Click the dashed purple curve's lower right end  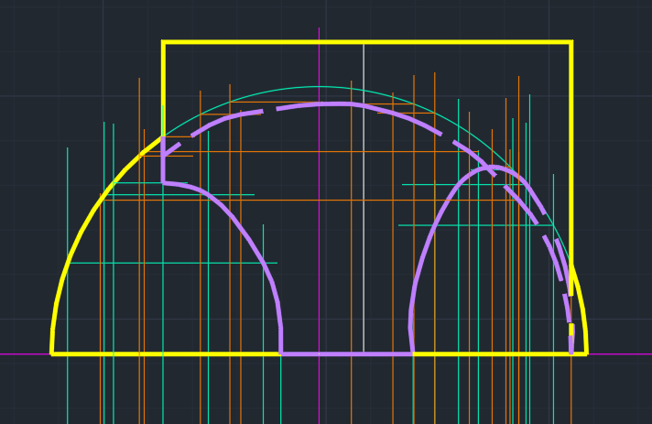[x=571, y=339]
